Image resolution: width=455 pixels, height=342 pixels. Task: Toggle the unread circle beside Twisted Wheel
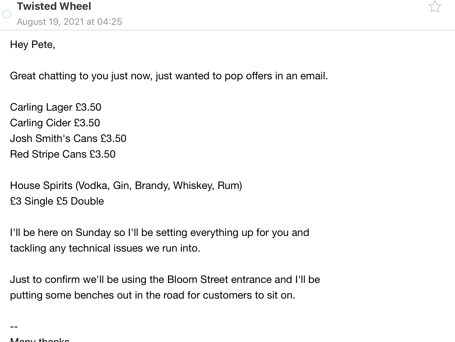(x=7, y=14)
